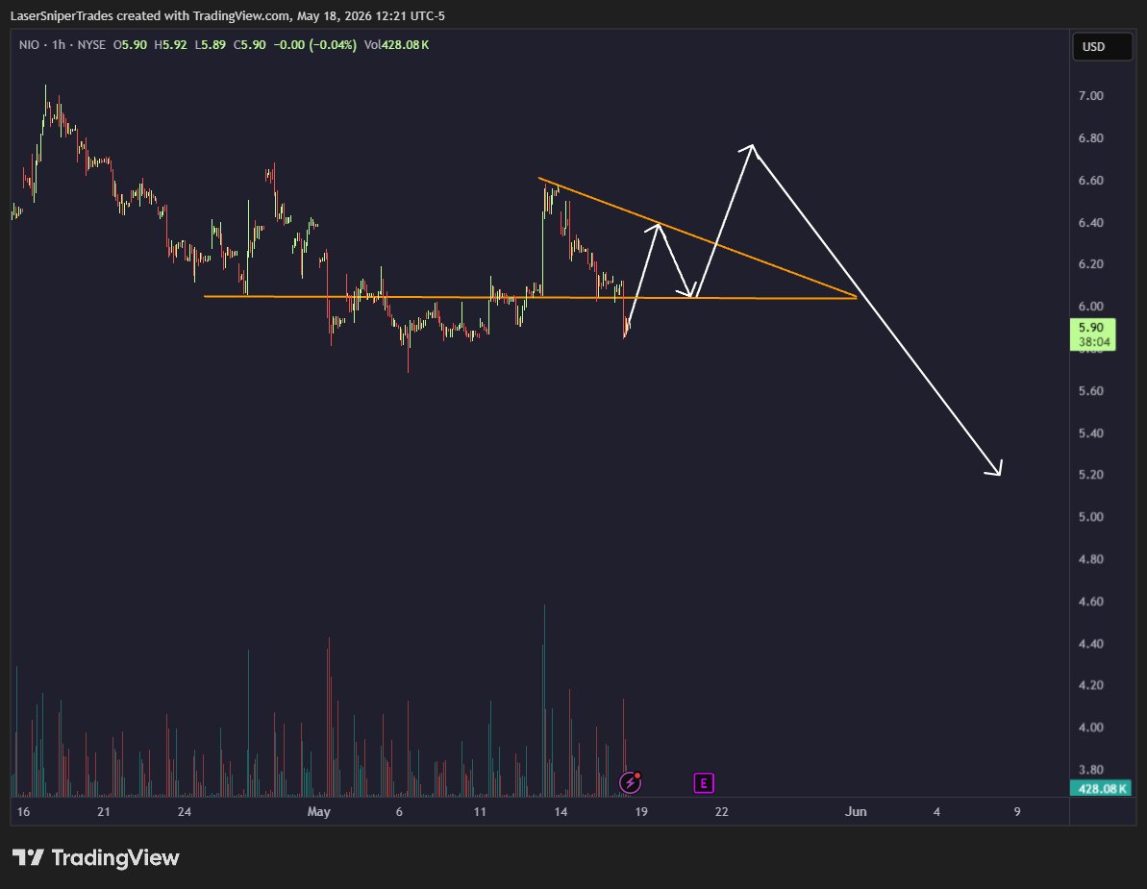Click the 24 date label on the time axis

[185, 811]
